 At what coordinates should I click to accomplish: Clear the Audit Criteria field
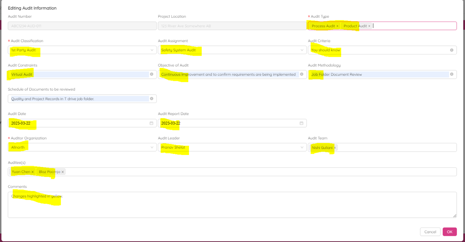click(x=451, y=50)
